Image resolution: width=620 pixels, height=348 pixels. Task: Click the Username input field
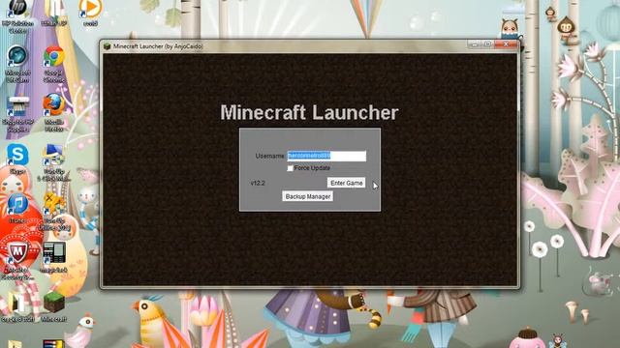tap(326, 156)
